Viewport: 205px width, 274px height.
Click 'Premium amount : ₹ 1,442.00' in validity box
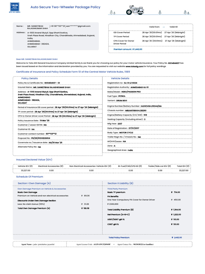point(128,49)
